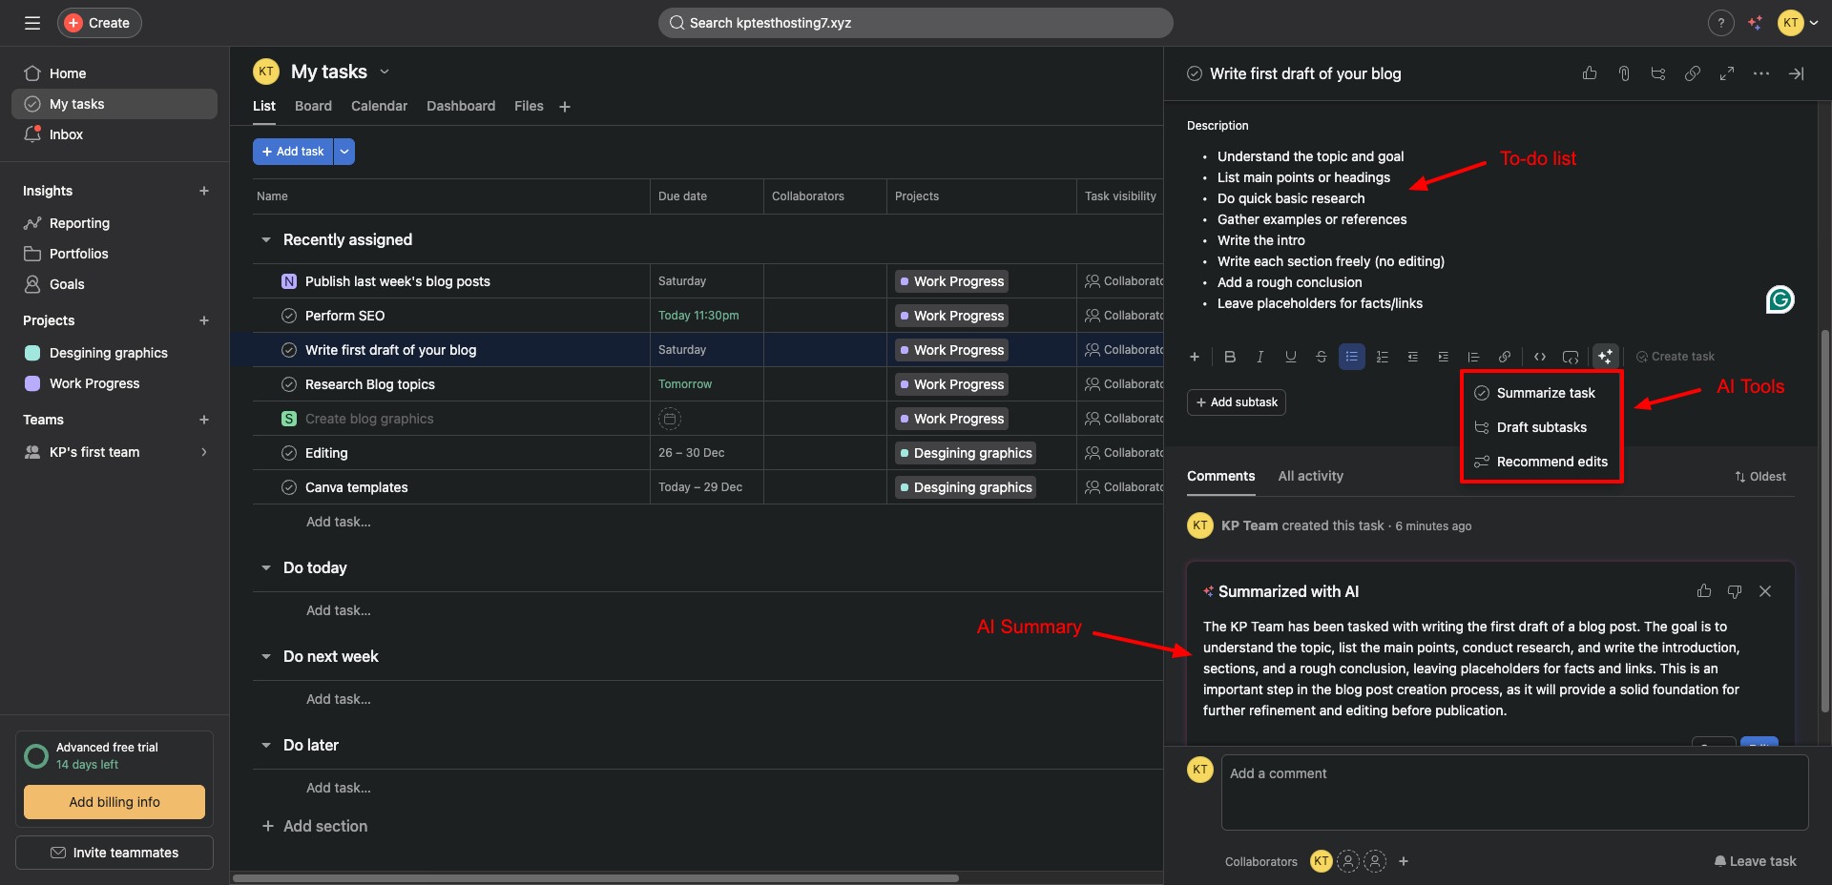Screen dimensions: 1832x885
Task: Mark Perform SEO task complete
Action: 289,316
